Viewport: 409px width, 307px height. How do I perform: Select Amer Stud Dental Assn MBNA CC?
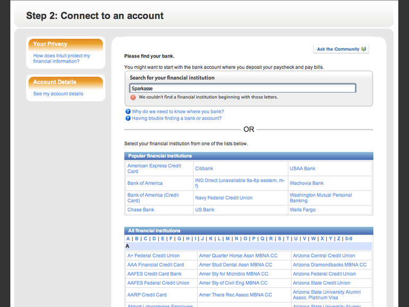[235, 265]
